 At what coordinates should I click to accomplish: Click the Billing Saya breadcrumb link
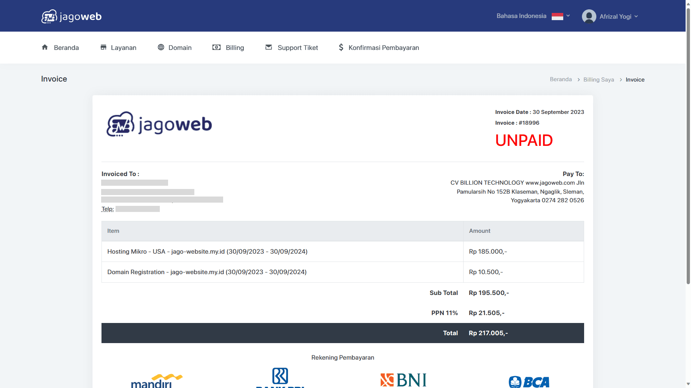pos(599,80)
